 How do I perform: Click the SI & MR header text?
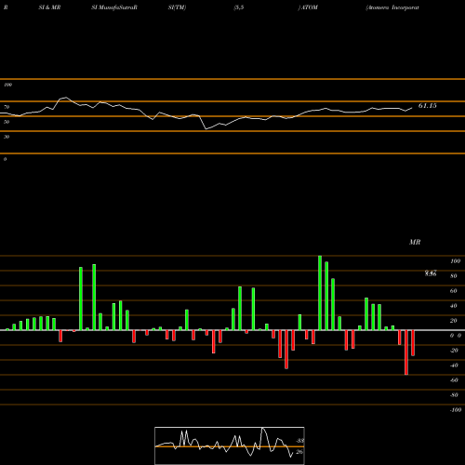coord(49,7)
